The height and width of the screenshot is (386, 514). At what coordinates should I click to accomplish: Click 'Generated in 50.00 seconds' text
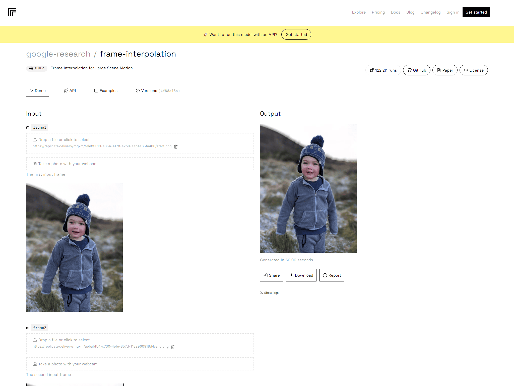[x=286, y=260]
